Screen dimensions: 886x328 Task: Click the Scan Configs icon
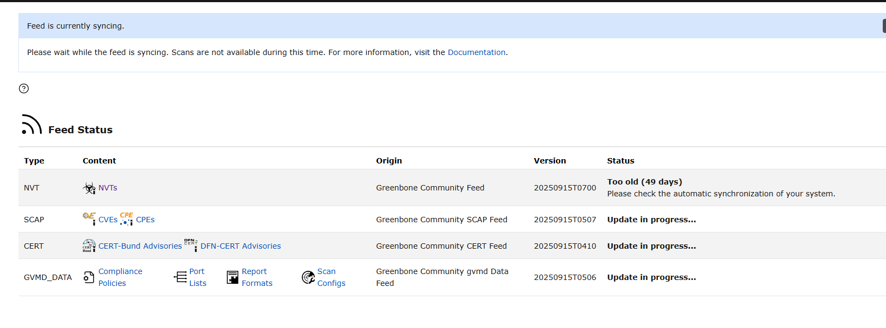(x=308, y=277)
